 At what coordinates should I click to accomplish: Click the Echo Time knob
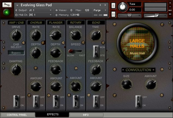point(96,35)
